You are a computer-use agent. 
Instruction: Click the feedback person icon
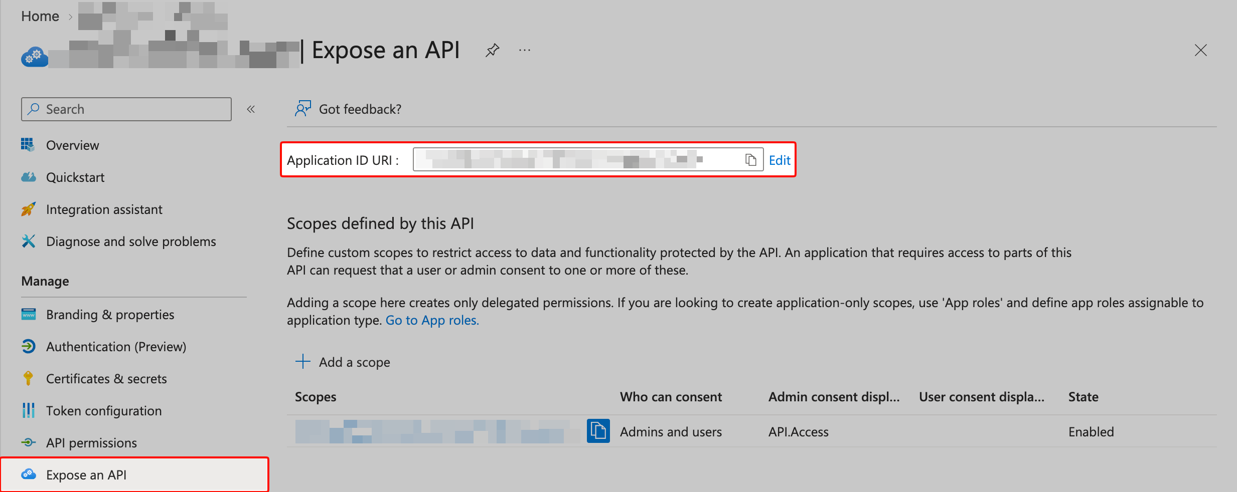coord(302,109)
